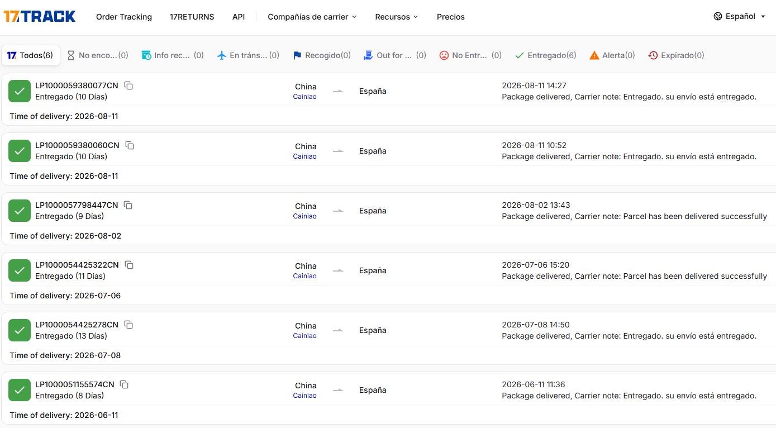Click green delivered checkmark for LP1000054425322CN

[x=20, y=270]
